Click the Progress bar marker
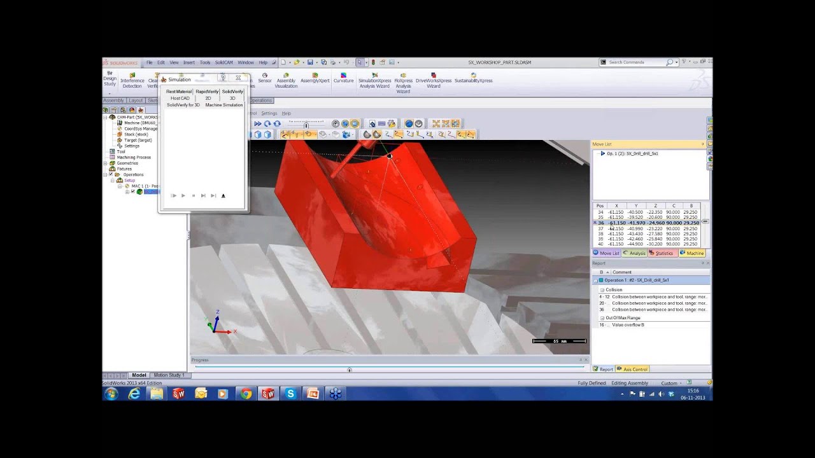The image size is (815, 458). 349,370
